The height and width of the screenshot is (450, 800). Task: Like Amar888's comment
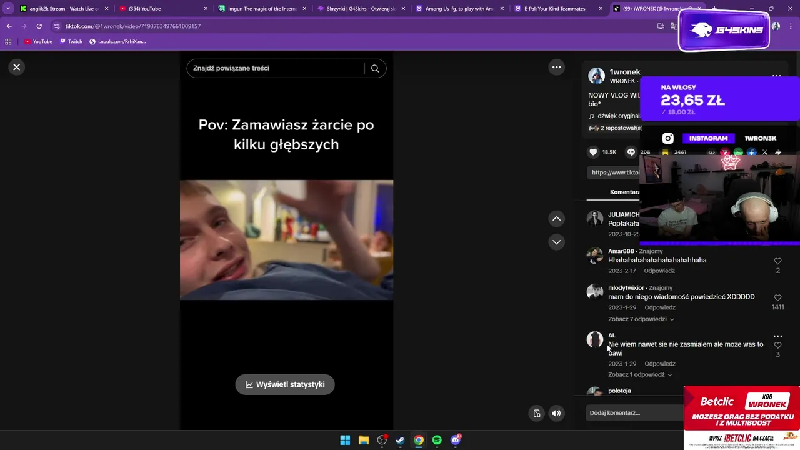(x=777, y=261)
